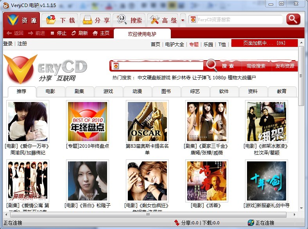Select the 欢迎使用电驴 page tab
The width and height of the screenshot is (308, 229).
[142, 34]
